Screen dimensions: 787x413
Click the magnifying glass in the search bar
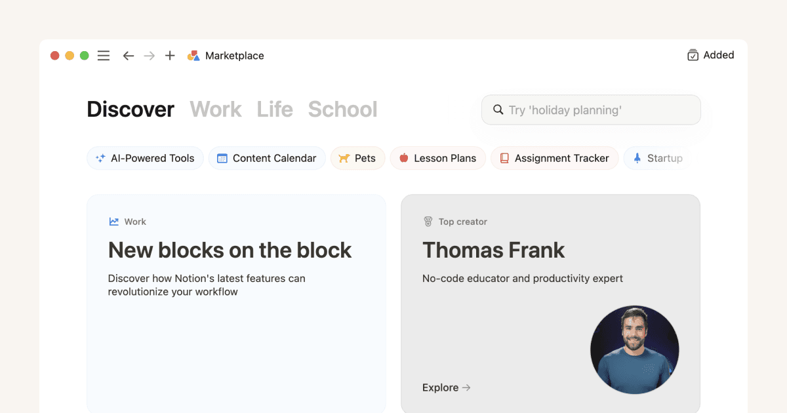click(x=498, y=109)
